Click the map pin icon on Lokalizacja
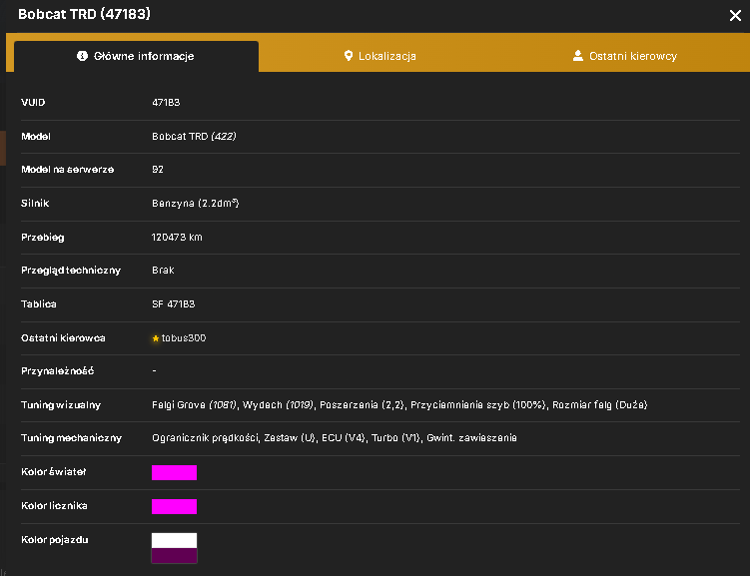The width and height of the screenshot is (750, 576). (x=349, y=56)
